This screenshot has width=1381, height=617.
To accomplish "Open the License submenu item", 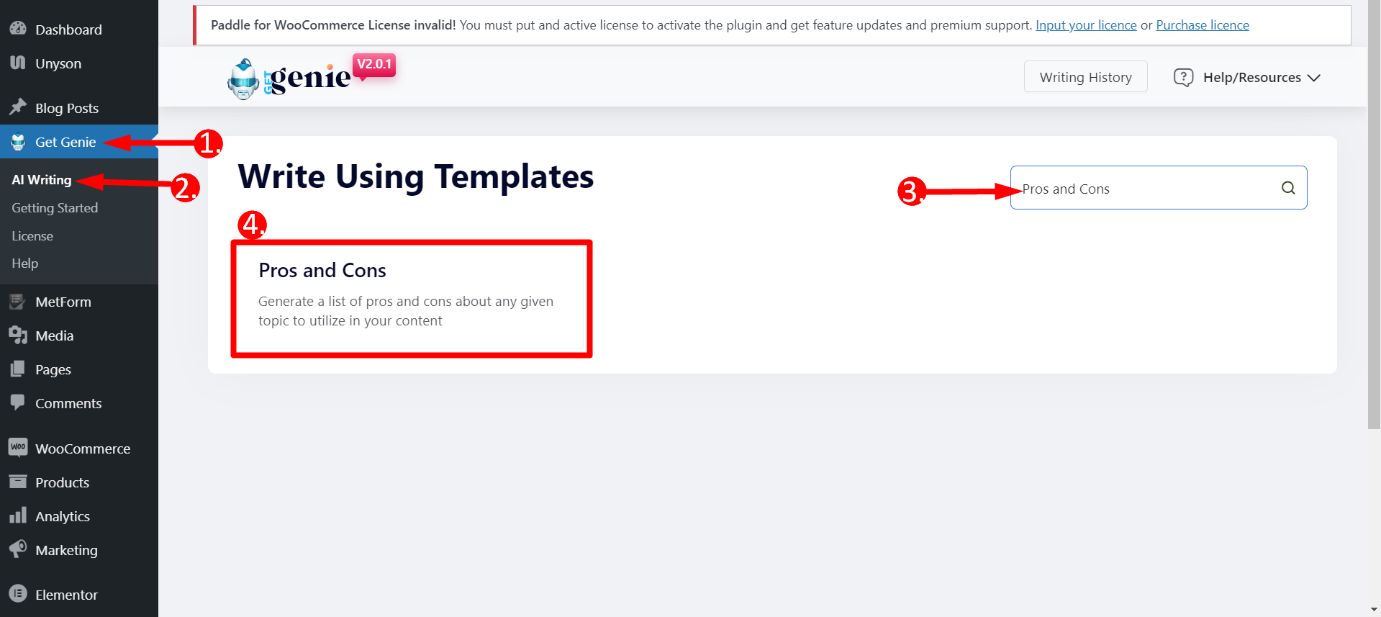I will point(32,236).
